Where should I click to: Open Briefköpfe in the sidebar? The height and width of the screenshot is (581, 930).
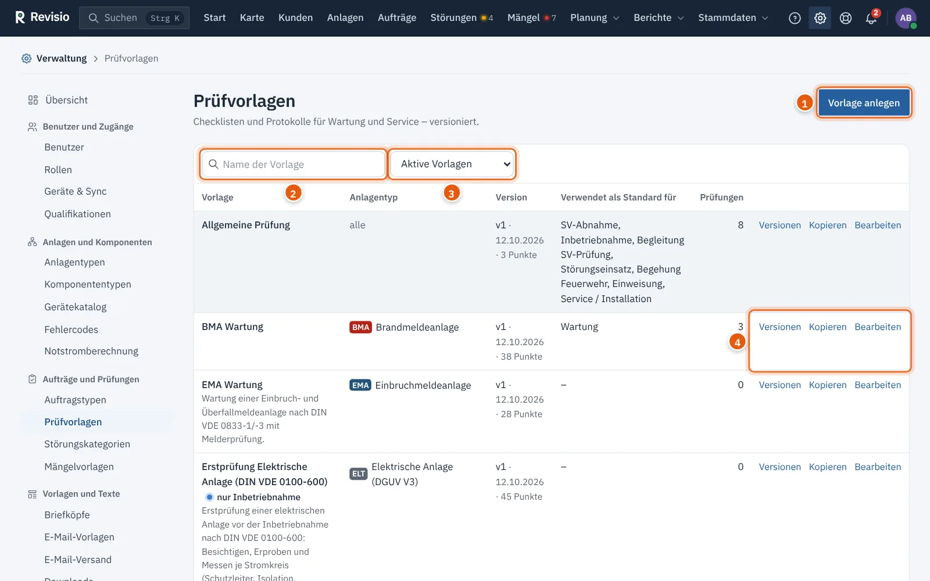click(x=67, y=515)
